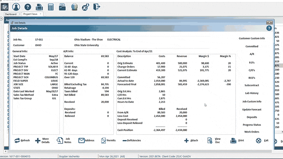Open the P.O's view
283x159 pixels.
pos(252,62)
